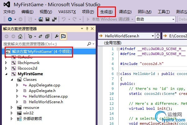Viewport: 187px width, 125px height.
Task: Open the 编辑(E) menu
Action: (27, 12)
